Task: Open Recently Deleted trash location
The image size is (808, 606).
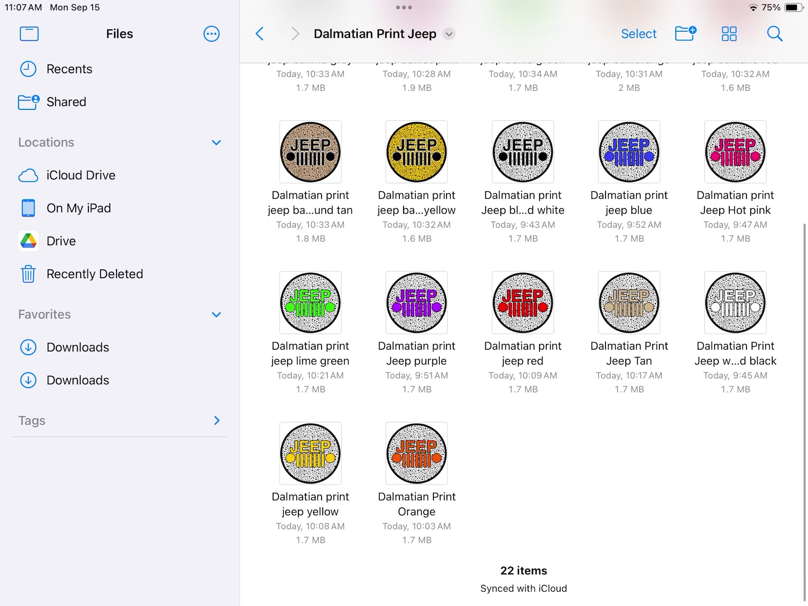Action: (x=95, y=274)
